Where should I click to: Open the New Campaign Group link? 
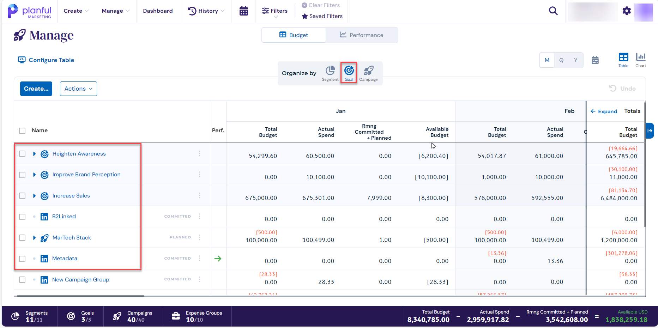point(81,280)
